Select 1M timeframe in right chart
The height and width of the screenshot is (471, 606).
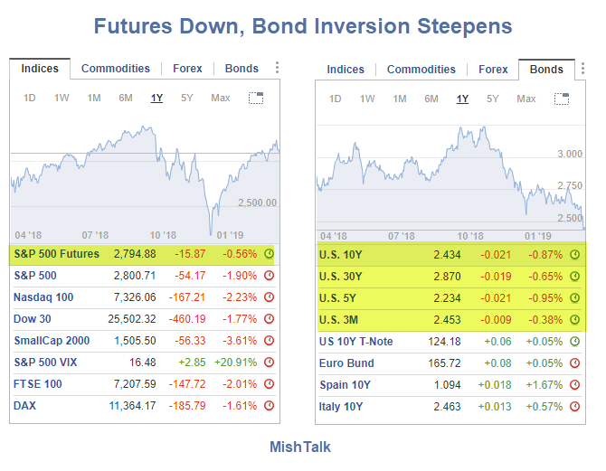(x=400, y=99)
